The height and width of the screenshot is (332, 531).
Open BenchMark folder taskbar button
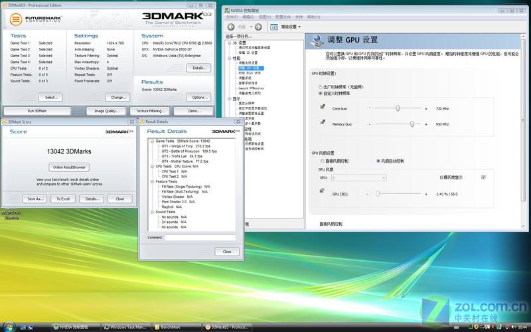[176, 327]
